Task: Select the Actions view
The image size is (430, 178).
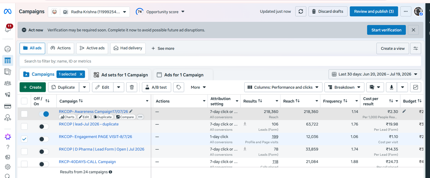Action: (x=61, y=48)
